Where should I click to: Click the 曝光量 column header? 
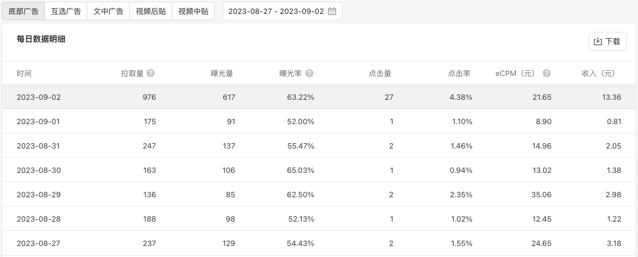[222, 74]
